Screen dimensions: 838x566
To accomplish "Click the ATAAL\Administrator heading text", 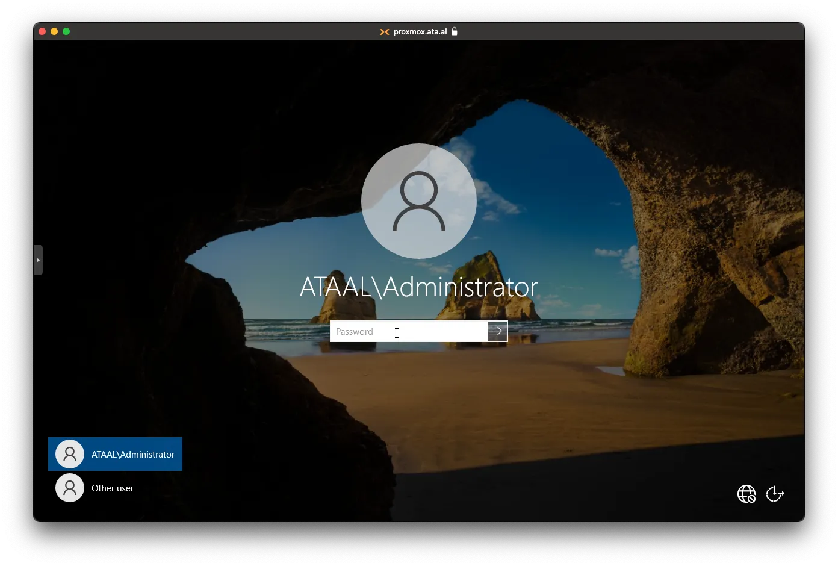I will 419,287.
